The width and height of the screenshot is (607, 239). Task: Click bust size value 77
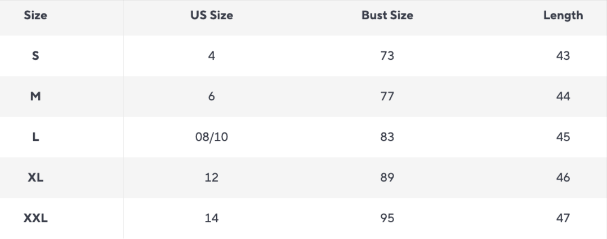point(387,97)
